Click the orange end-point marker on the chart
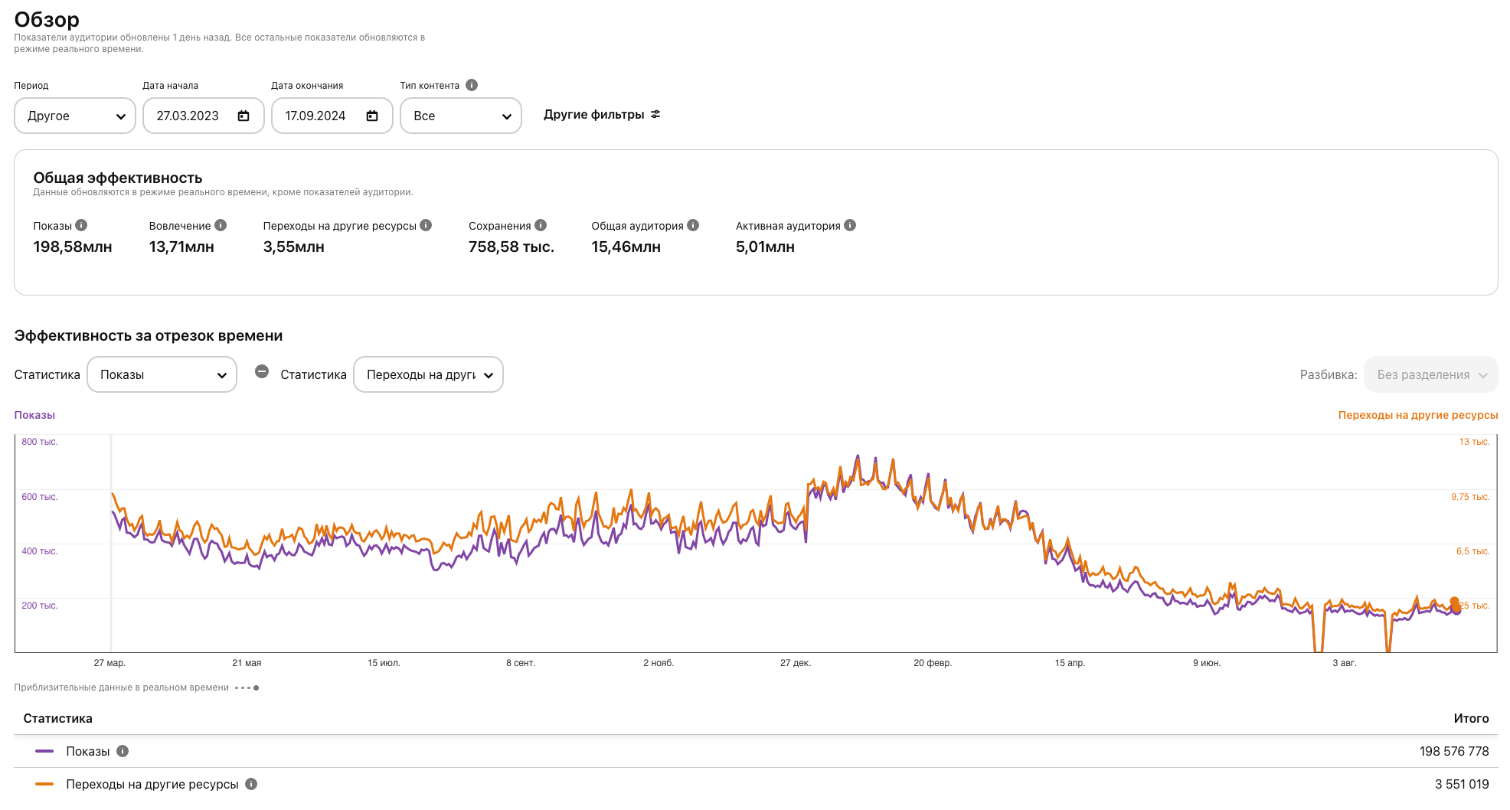The width and height of the screenshot is (1510, 810). (1454, 602)
